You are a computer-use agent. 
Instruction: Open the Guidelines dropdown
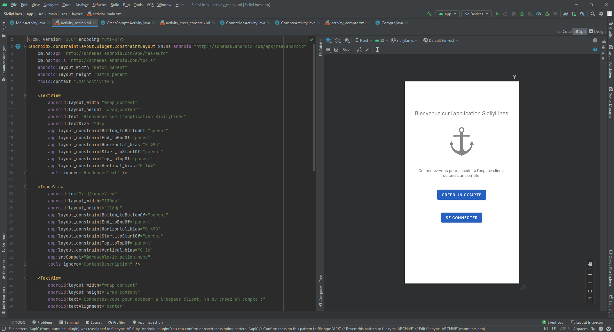coord(378,49)
